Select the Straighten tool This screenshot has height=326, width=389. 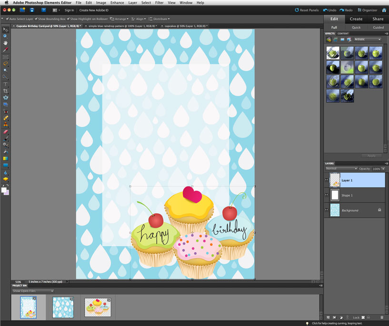click(x=5, y=104)
